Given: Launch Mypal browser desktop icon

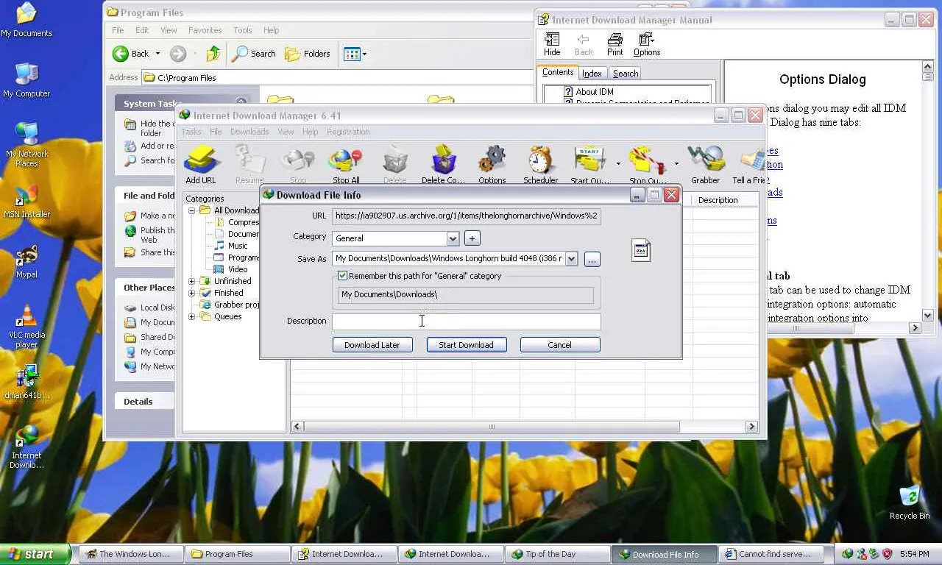Looking at the screenshot, I should [26, 262].
